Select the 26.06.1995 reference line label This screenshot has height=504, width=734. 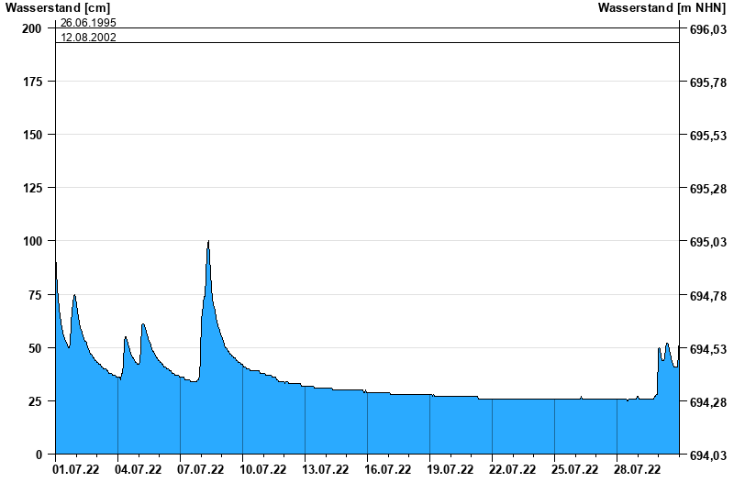[88, 22]
